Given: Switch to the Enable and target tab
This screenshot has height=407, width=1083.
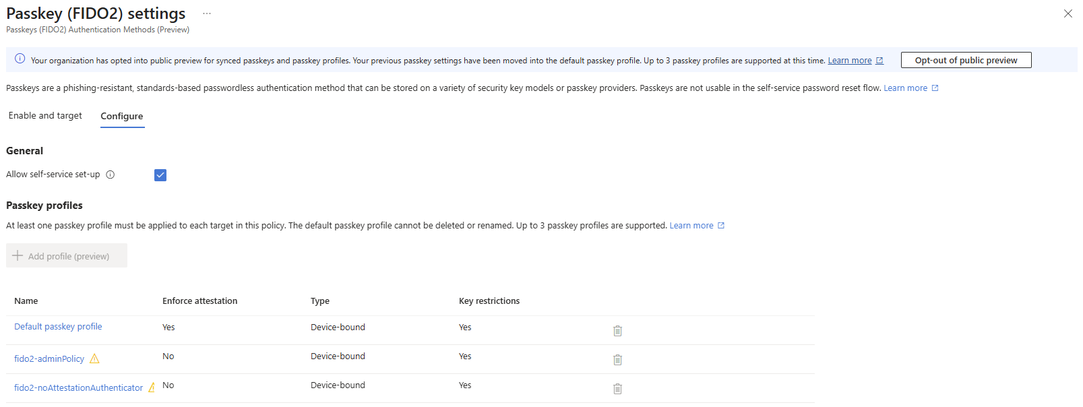Looking at the screenshot, I should point(45,116).
